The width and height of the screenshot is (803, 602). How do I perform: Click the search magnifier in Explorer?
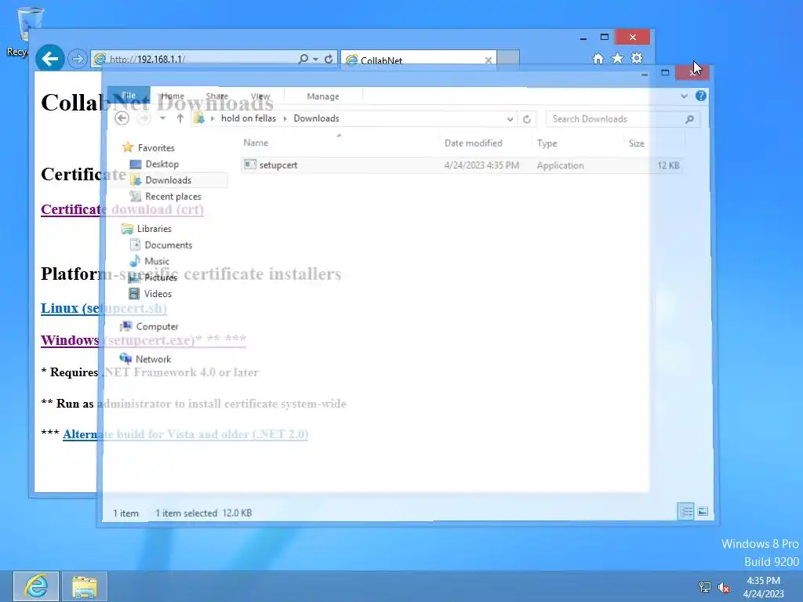click(689, 119)
